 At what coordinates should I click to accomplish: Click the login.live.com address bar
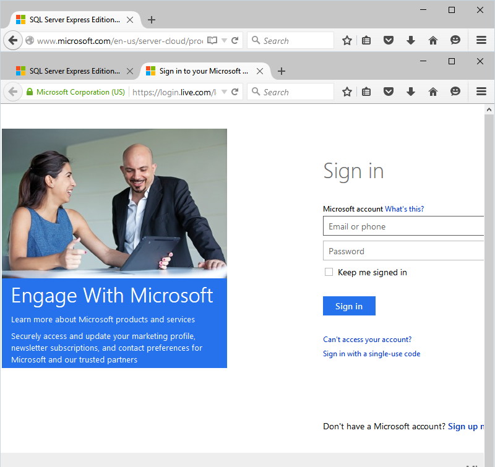click(174, 92)
